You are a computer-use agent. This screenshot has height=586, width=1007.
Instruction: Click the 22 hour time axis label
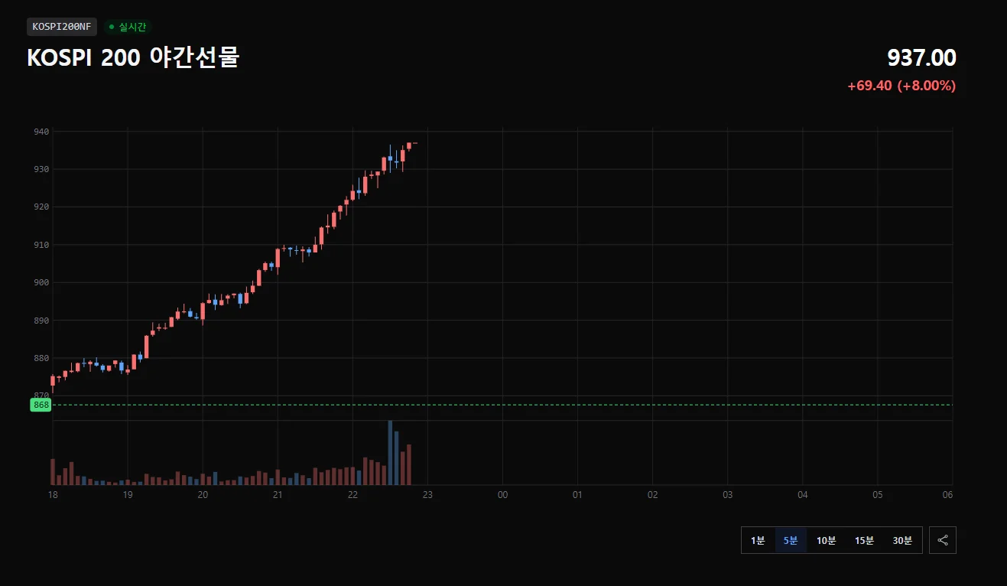pyautogui.click(x=352, y=495)
